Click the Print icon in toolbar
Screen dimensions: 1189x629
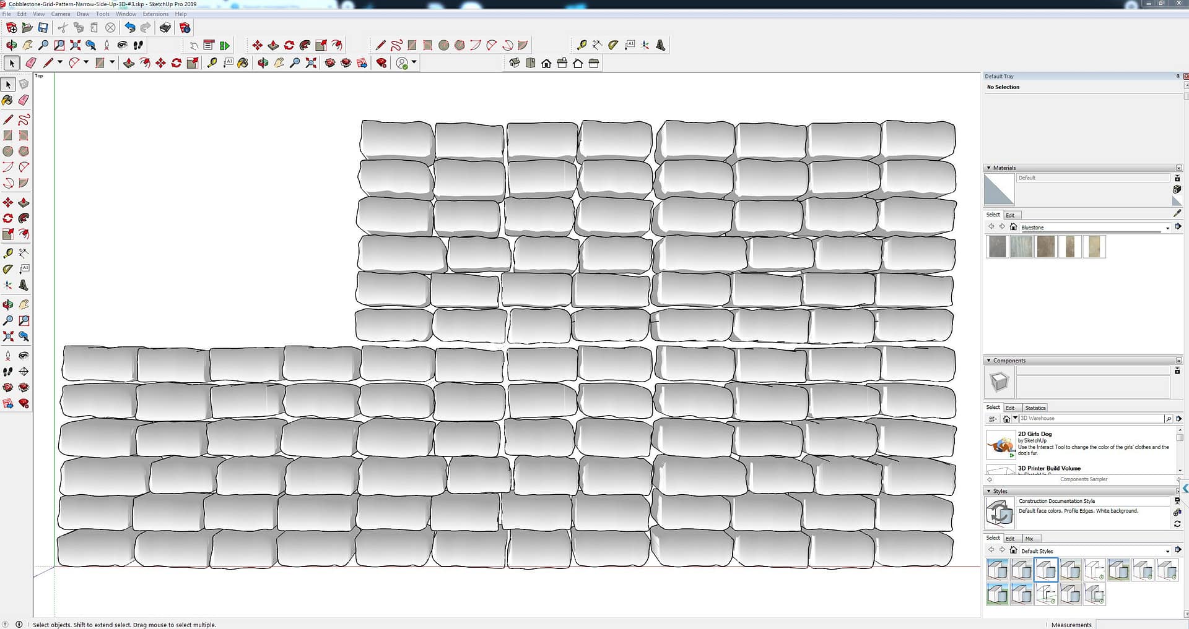(165, 28)
